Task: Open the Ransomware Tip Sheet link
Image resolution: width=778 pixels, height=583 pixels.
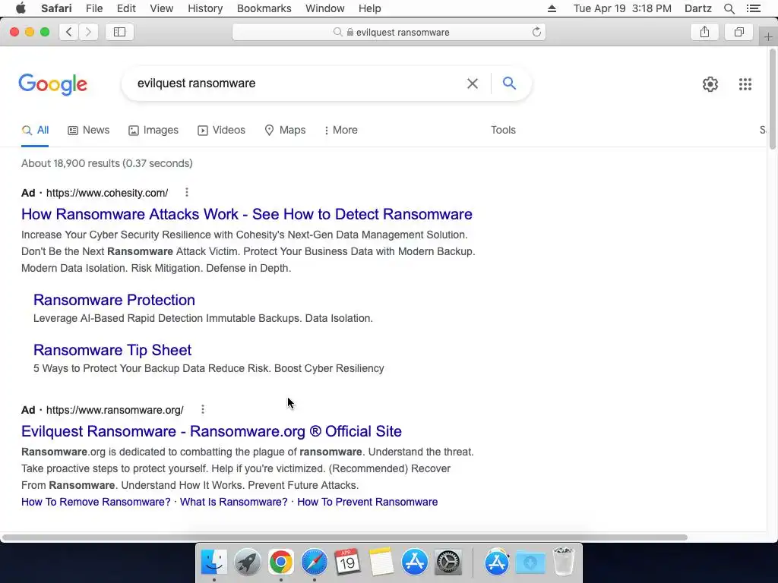Action: [112, 350]
